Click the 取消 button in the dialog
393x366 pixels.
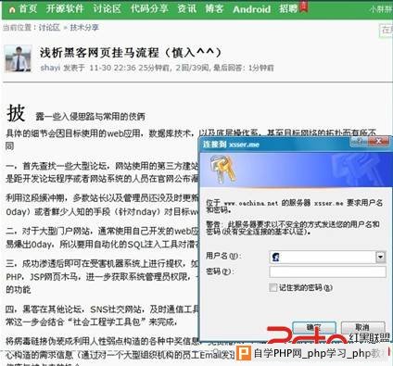click(x=362, y=327)
